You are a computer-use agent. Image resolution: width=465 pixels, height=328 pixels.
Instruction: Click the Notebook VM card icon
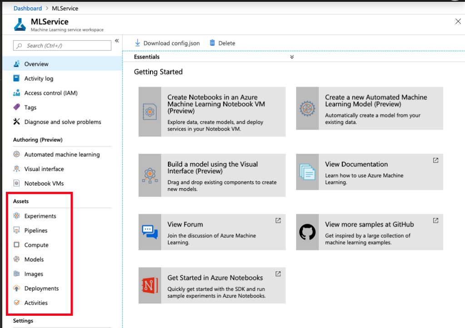(x=150, y=112)
